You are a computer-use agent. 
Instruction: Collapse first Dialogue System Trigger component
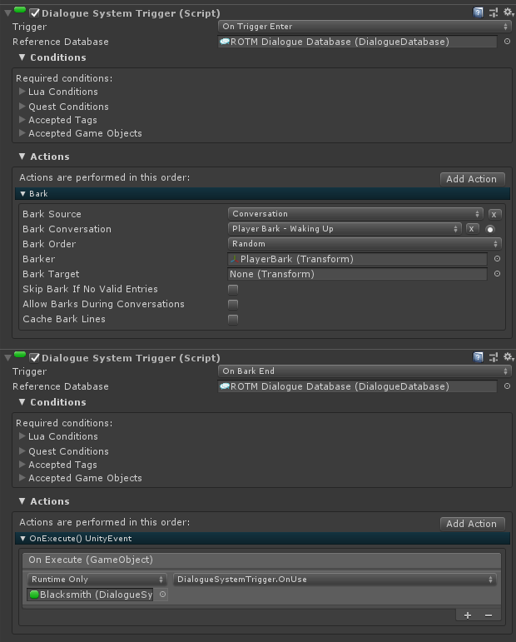pos(7,13)
